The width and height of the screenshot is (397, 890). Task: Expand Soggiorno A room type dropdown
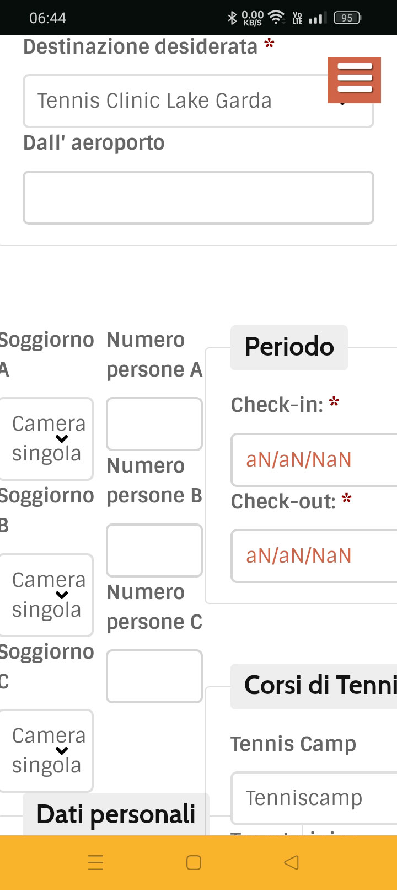[x=47, y=439]
